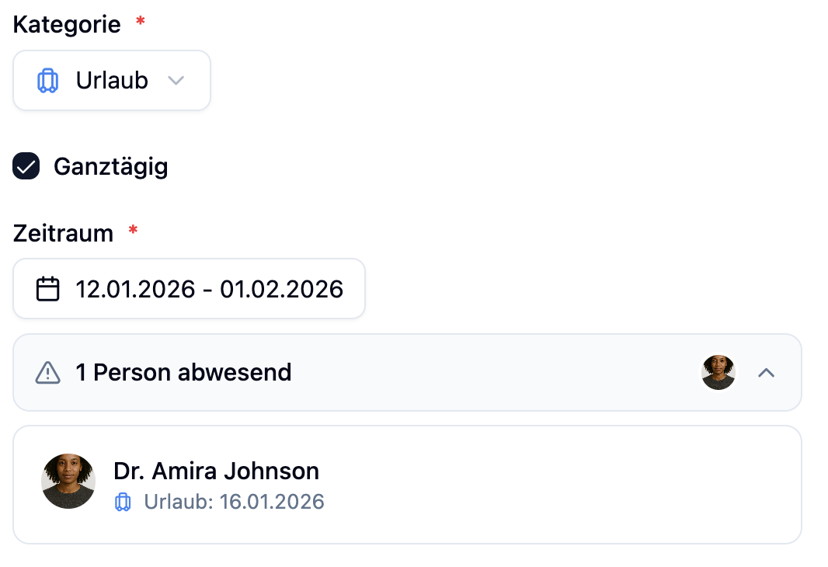Viewport: 828px width, 567px height.
Task: Collapse the absent persons list with the chevron
Action: click(766, 373)
